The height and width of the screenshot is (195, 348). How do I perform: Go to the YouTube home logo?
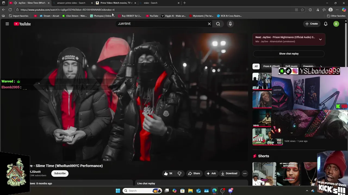point(22,24)
